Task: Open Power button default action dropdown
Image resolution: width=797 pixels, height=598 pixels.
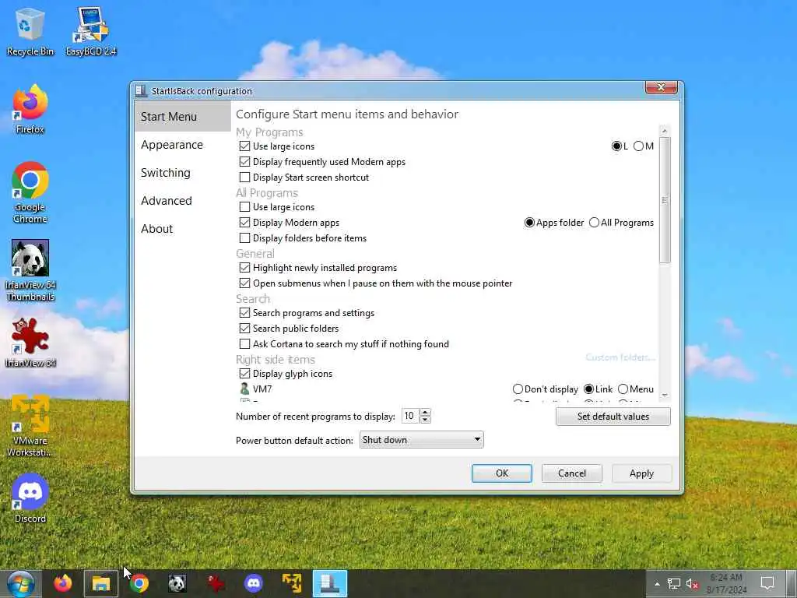Action: (421, 440)
